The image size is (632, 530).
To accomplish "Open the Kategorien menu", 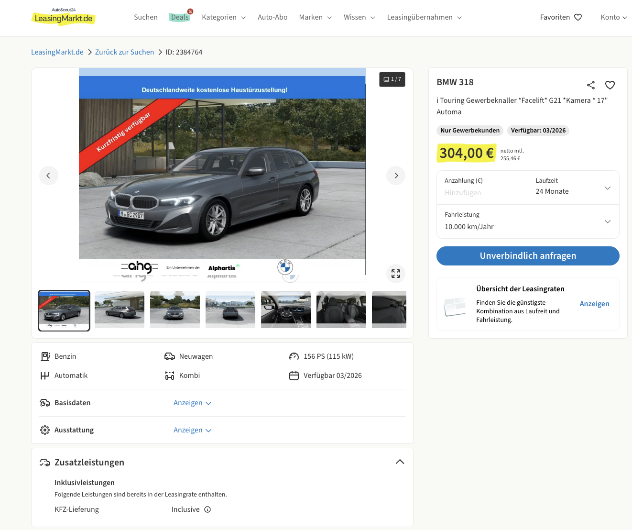I will [x=223, y=17].
